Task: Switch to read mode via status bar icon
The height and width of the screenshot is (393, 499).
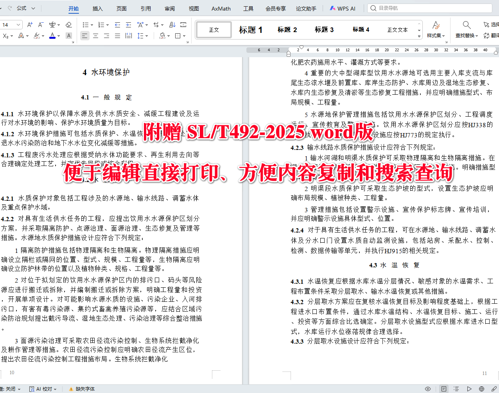Action: [469, 389]
